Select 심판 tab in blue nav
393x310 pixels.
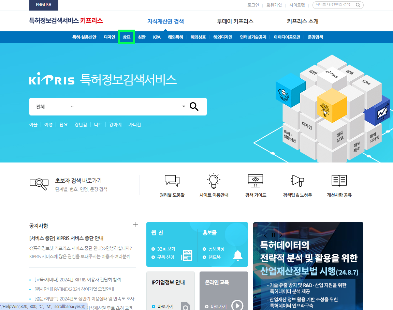(x=142, y=37)
